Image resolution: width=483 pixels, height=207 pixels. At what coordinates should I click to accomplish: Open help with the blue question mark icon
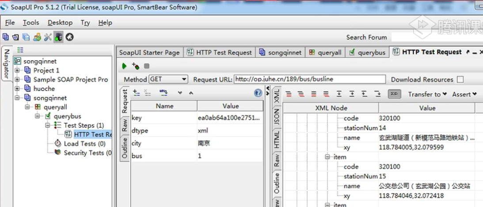[259, 93]
